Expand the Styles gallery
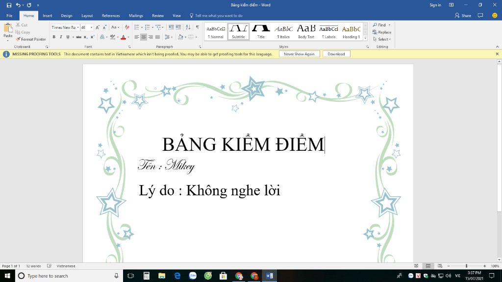The image size is (502, 282). tap(365, 38)
